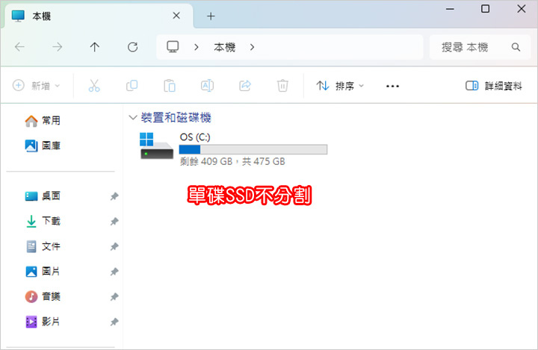The width and height of the screenshot is (538, 350).
Task: Close the 本機 tab
Action: tap(176, 16)
